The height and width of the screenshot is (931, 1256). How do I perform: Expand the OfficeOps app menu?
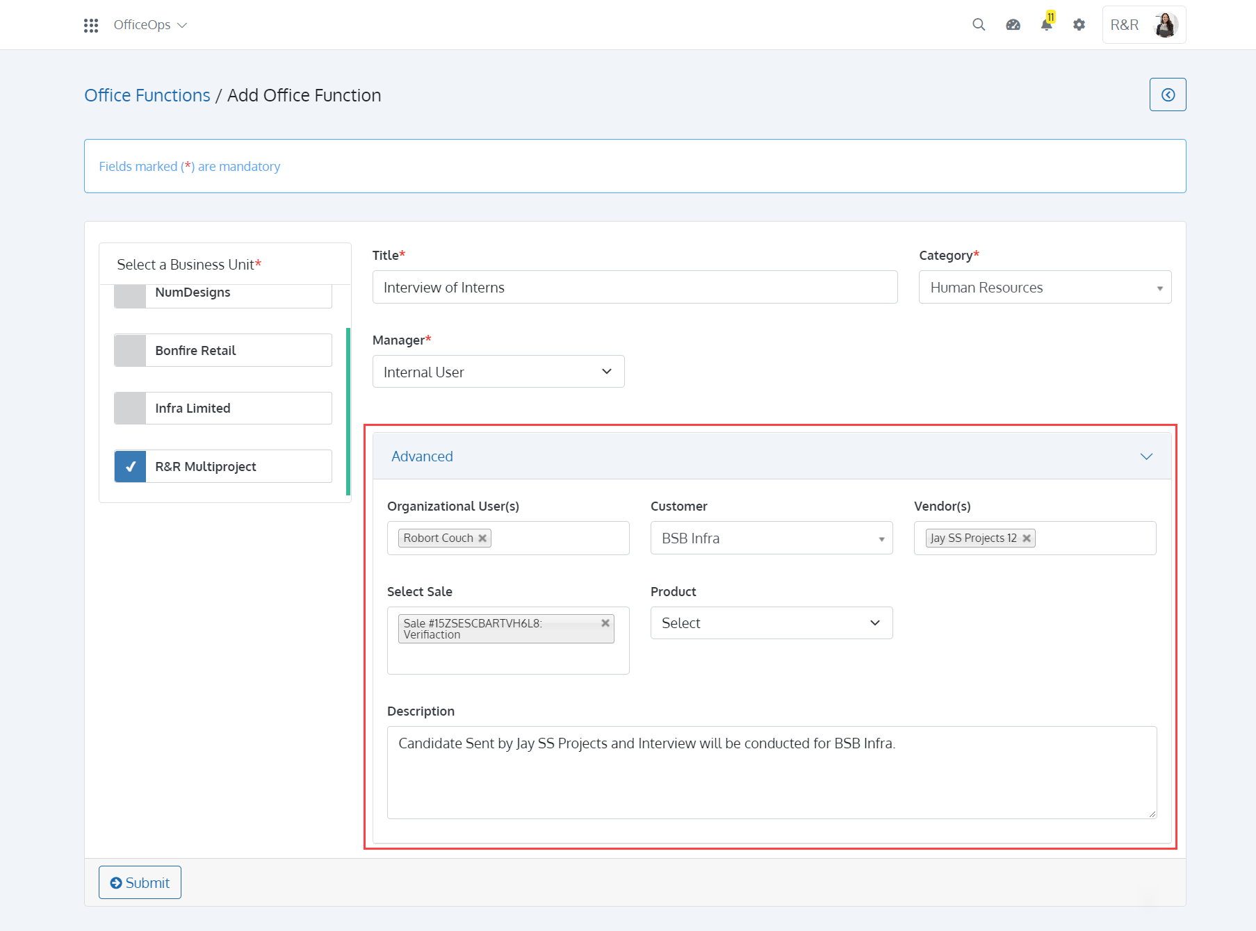click(150, 25)
